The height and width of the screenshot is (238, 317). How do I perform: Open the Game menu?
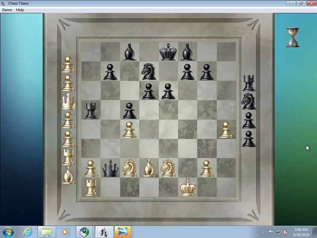tap(7, 10)
